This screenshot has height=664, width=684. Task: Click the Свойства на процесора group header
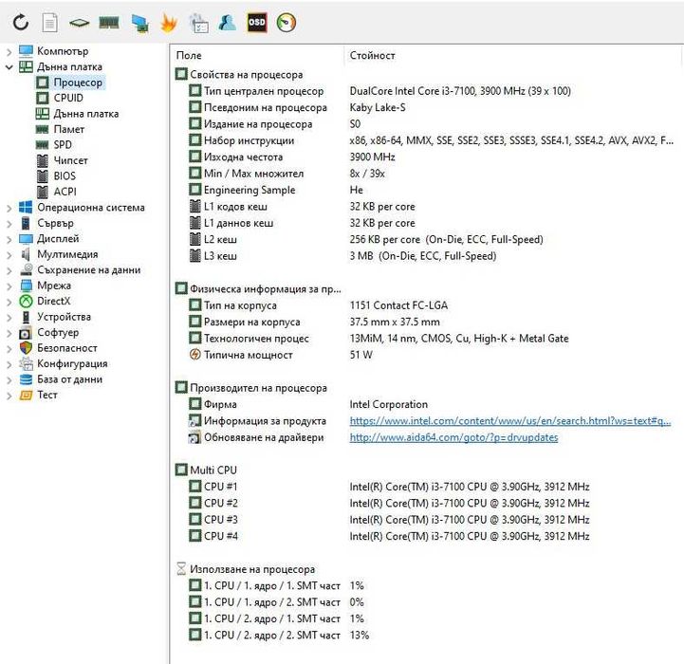click(x=239, y=74)
